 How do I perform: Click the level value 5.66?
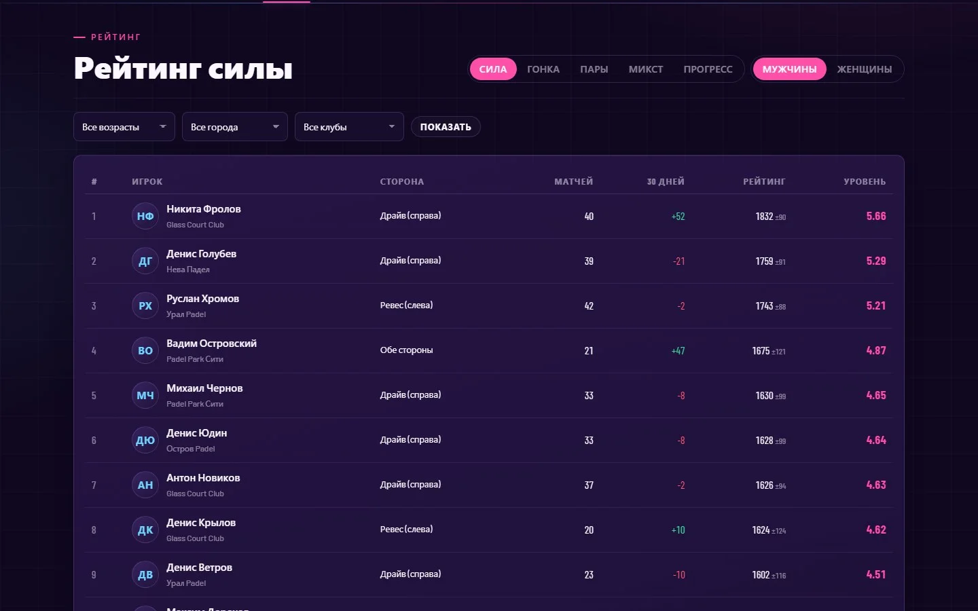point(876,216)
